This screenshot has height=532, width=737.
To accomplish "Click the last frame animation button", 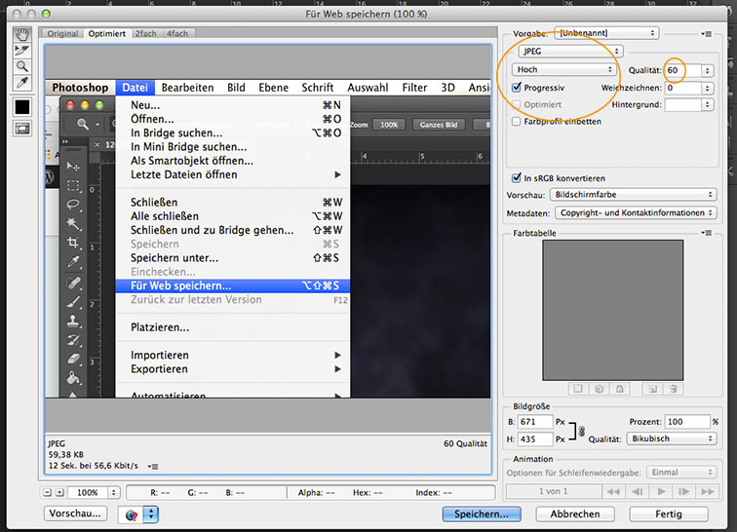I will point(708,491).
